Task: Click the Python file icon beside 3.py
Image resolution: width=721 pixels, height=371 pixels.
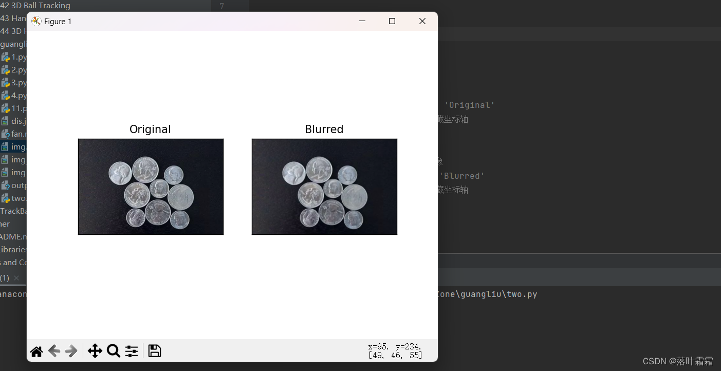Action: tap(5, 83)
